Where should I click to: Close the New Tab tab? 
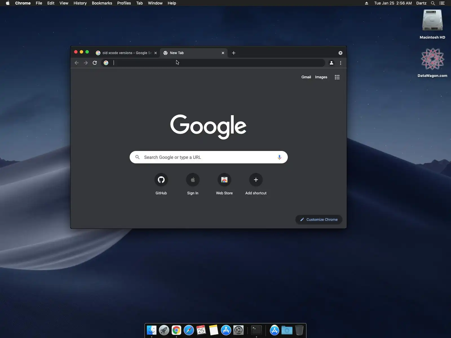(x=223, y=53)
